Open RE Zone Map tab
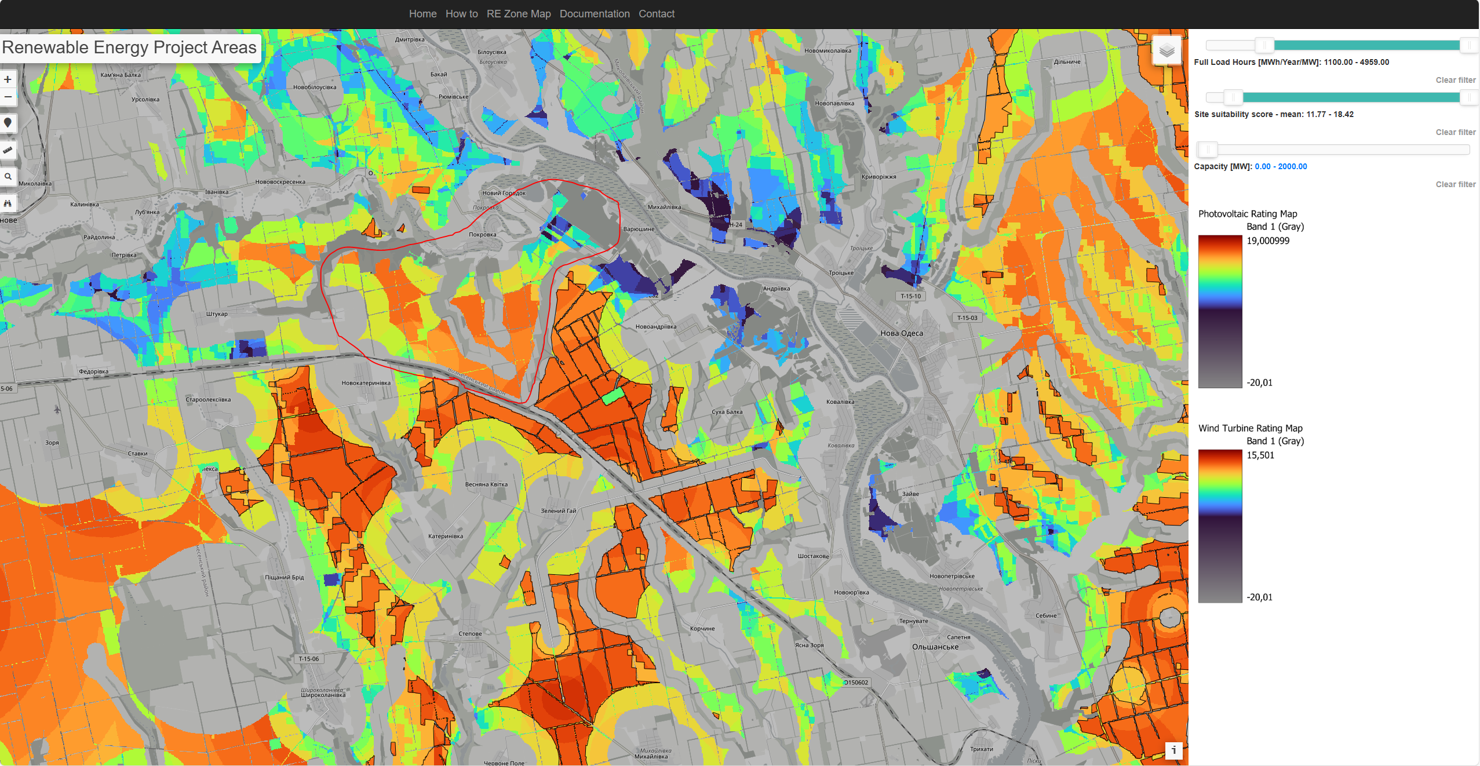The image size is (1480, 766). tap(518, 14)
